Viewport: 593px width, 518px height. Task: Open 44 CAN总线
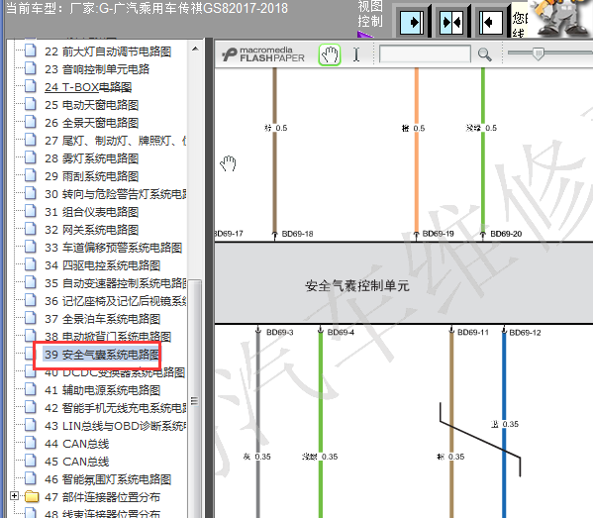(x=77, y=444)
